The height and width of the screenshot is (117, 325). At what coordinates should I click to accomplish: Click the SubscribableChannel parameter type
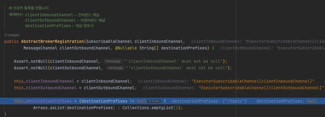point(109,41)
